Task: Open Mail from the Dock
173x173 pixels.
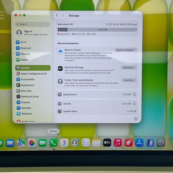Action: [x=10, y=143]
